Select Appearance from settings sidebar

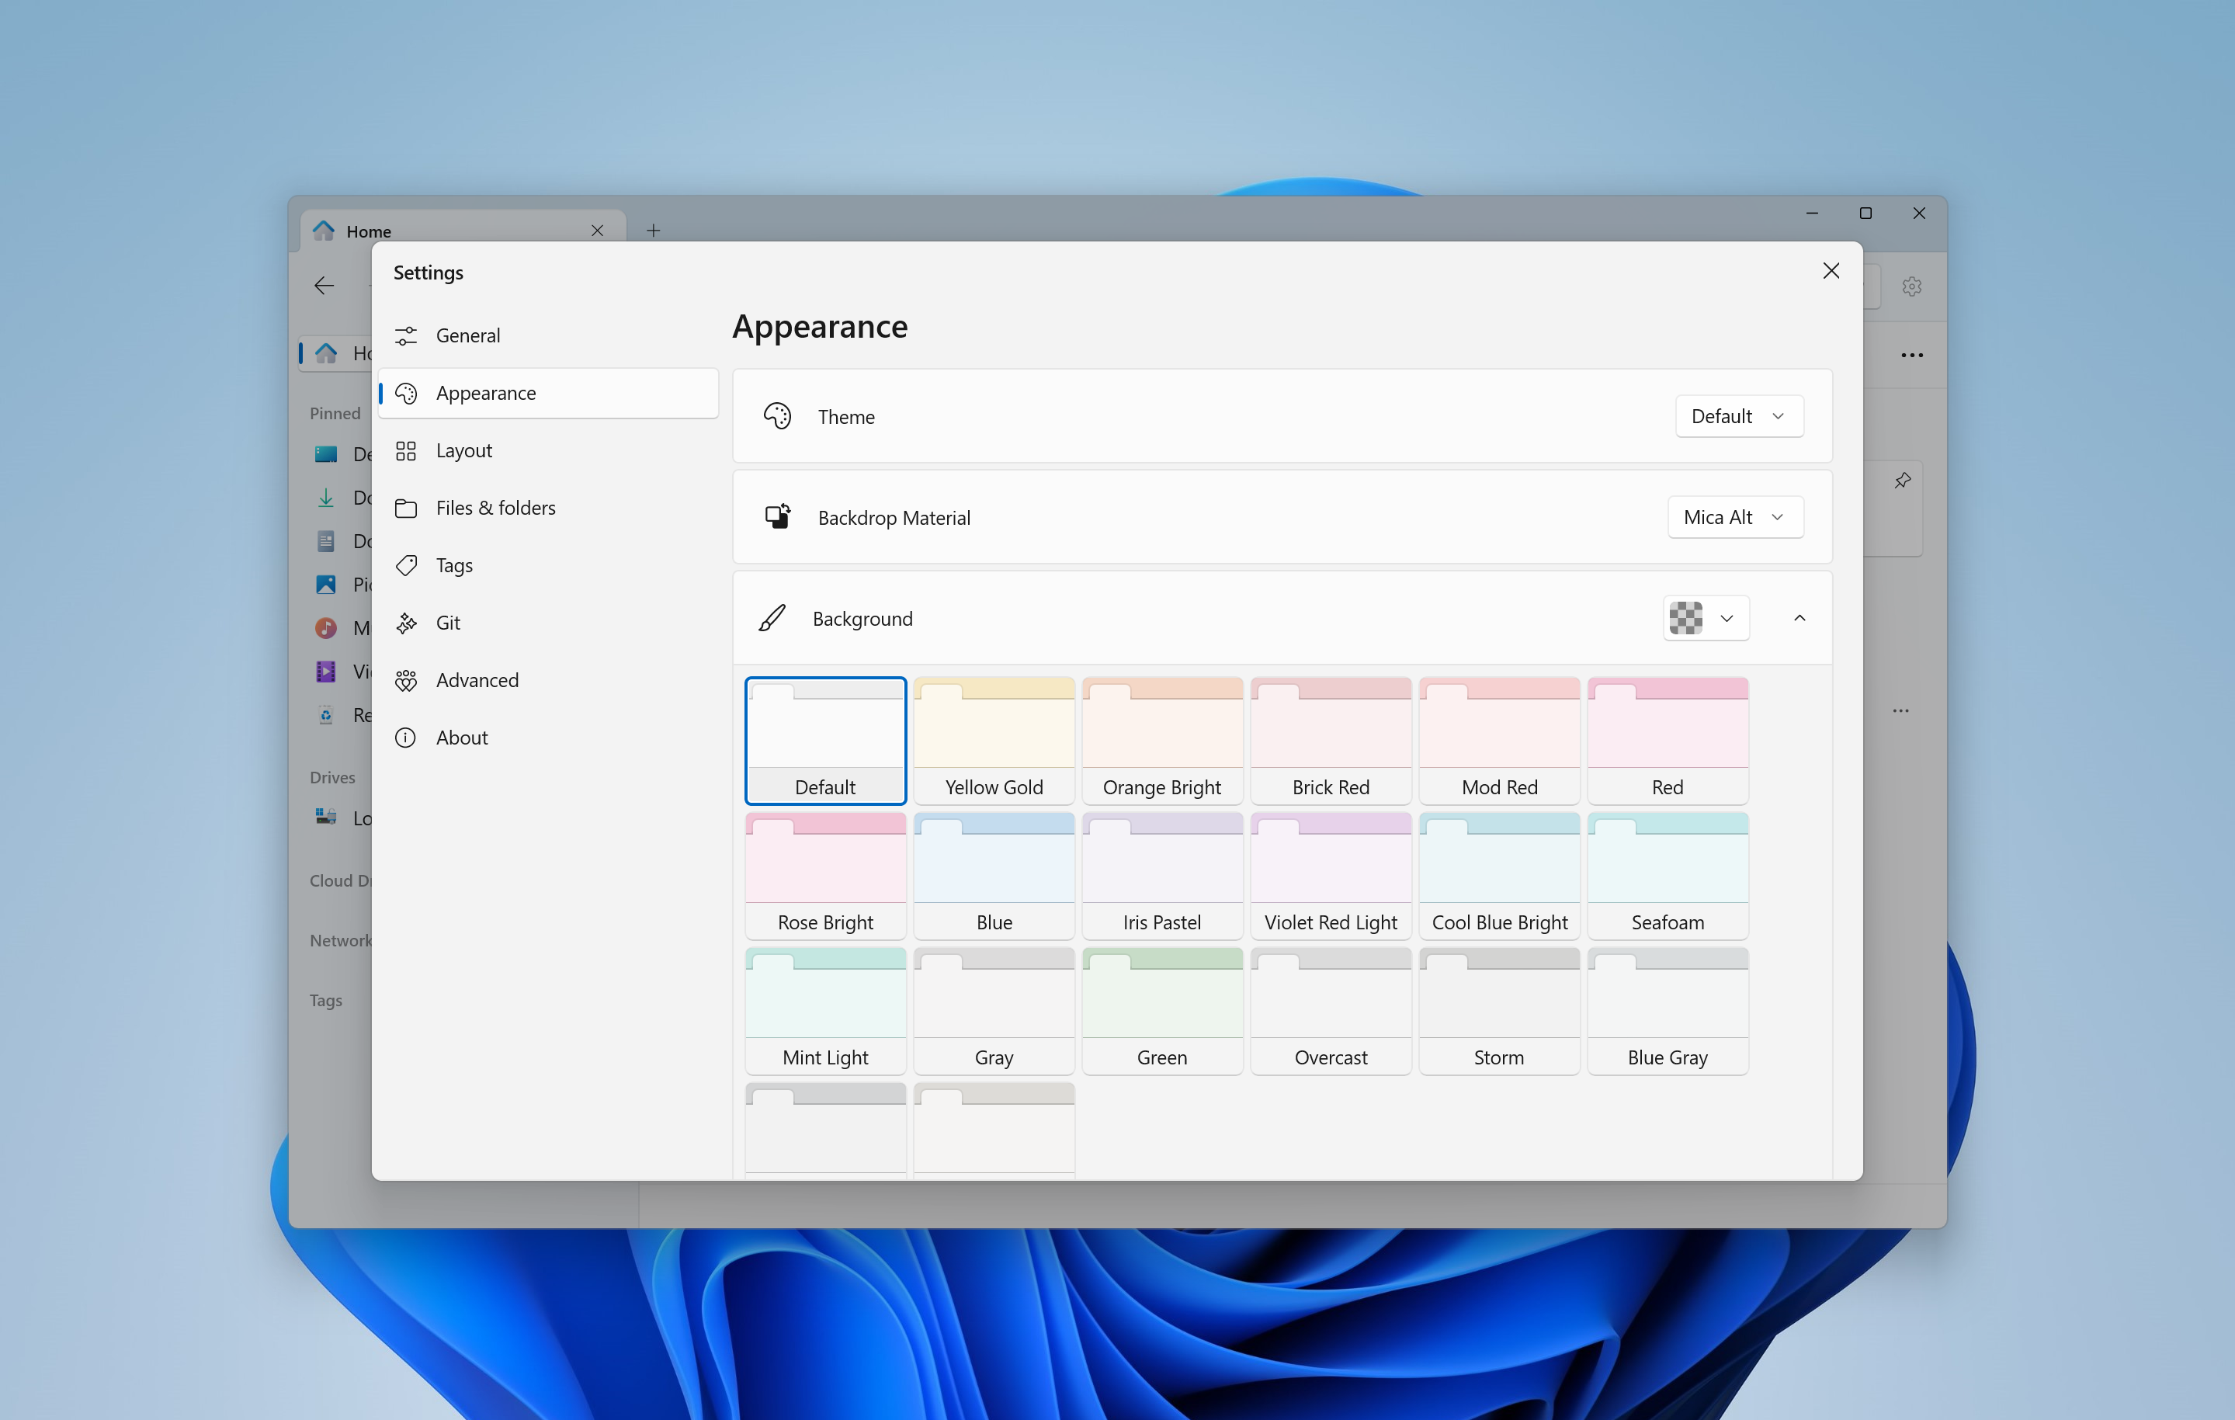(x=485, y=392)
